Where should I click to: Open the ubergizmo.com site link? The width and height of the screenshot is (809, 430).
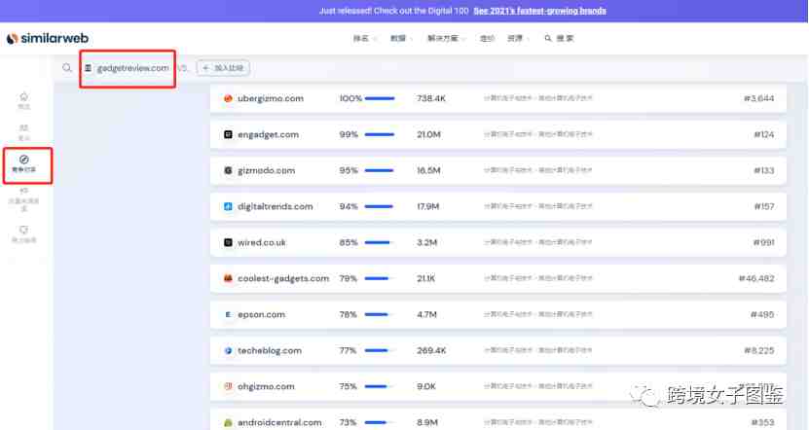click(271, 98)
